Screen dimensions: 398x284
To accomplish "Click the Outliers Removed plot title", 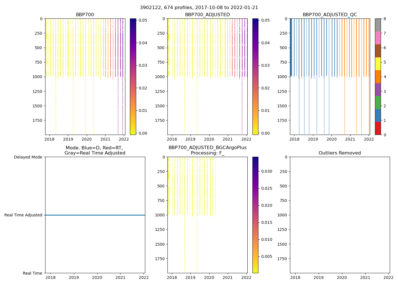I will pyautogui.click(x=340, y=153).
